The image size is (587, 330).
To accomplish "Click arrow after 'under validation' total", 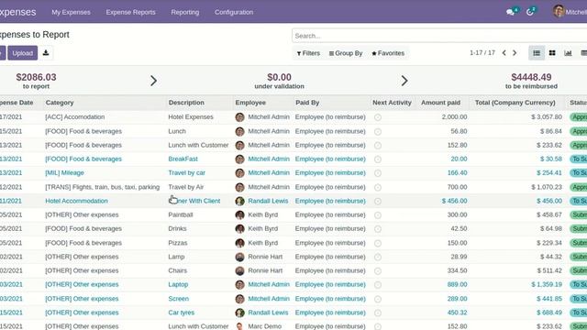I will point(404,81).
